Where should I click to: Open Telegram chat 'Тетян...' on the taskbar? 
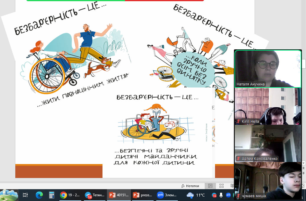pyautogui.click(x=95, y=195)
